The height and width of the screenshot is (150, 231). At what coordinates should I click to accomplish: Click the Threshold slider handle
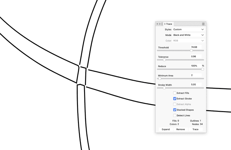click(x=191, y=50)
